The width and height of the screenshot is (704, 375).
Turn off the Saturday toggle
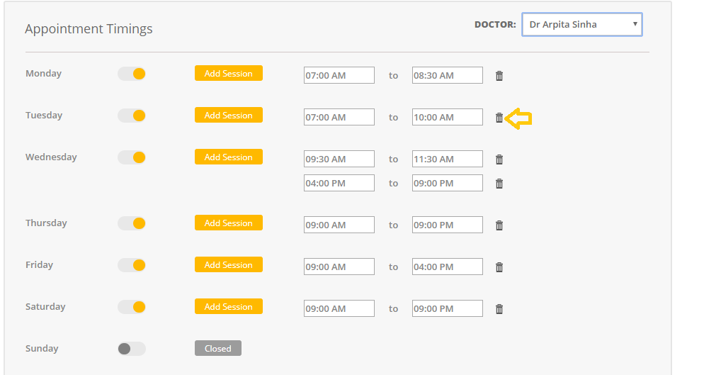coord(132,307)
